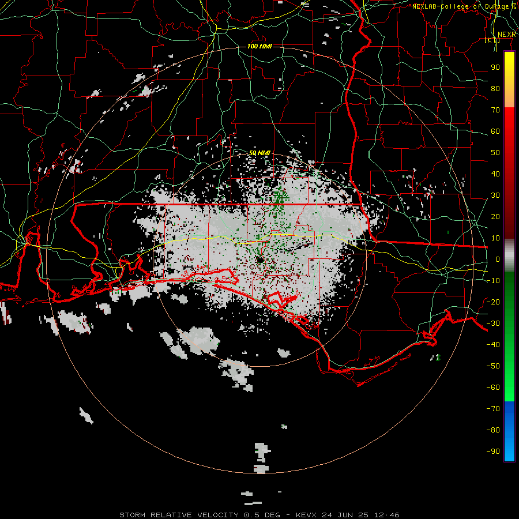Select the 90 value on velocity scale
Screen dimensions: 519x519
click(x=495, y=67)
